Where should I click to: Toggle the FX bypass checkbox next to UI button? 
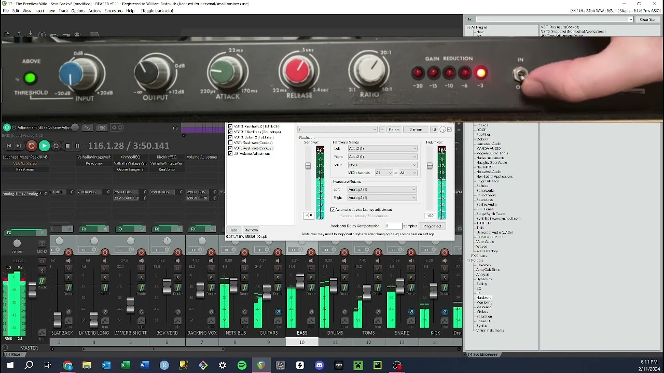(449, 130)
